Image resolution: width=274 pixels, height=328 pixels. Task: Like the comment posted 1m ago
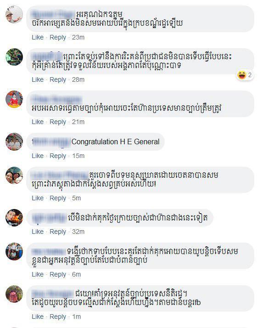(x=38, y=317)
